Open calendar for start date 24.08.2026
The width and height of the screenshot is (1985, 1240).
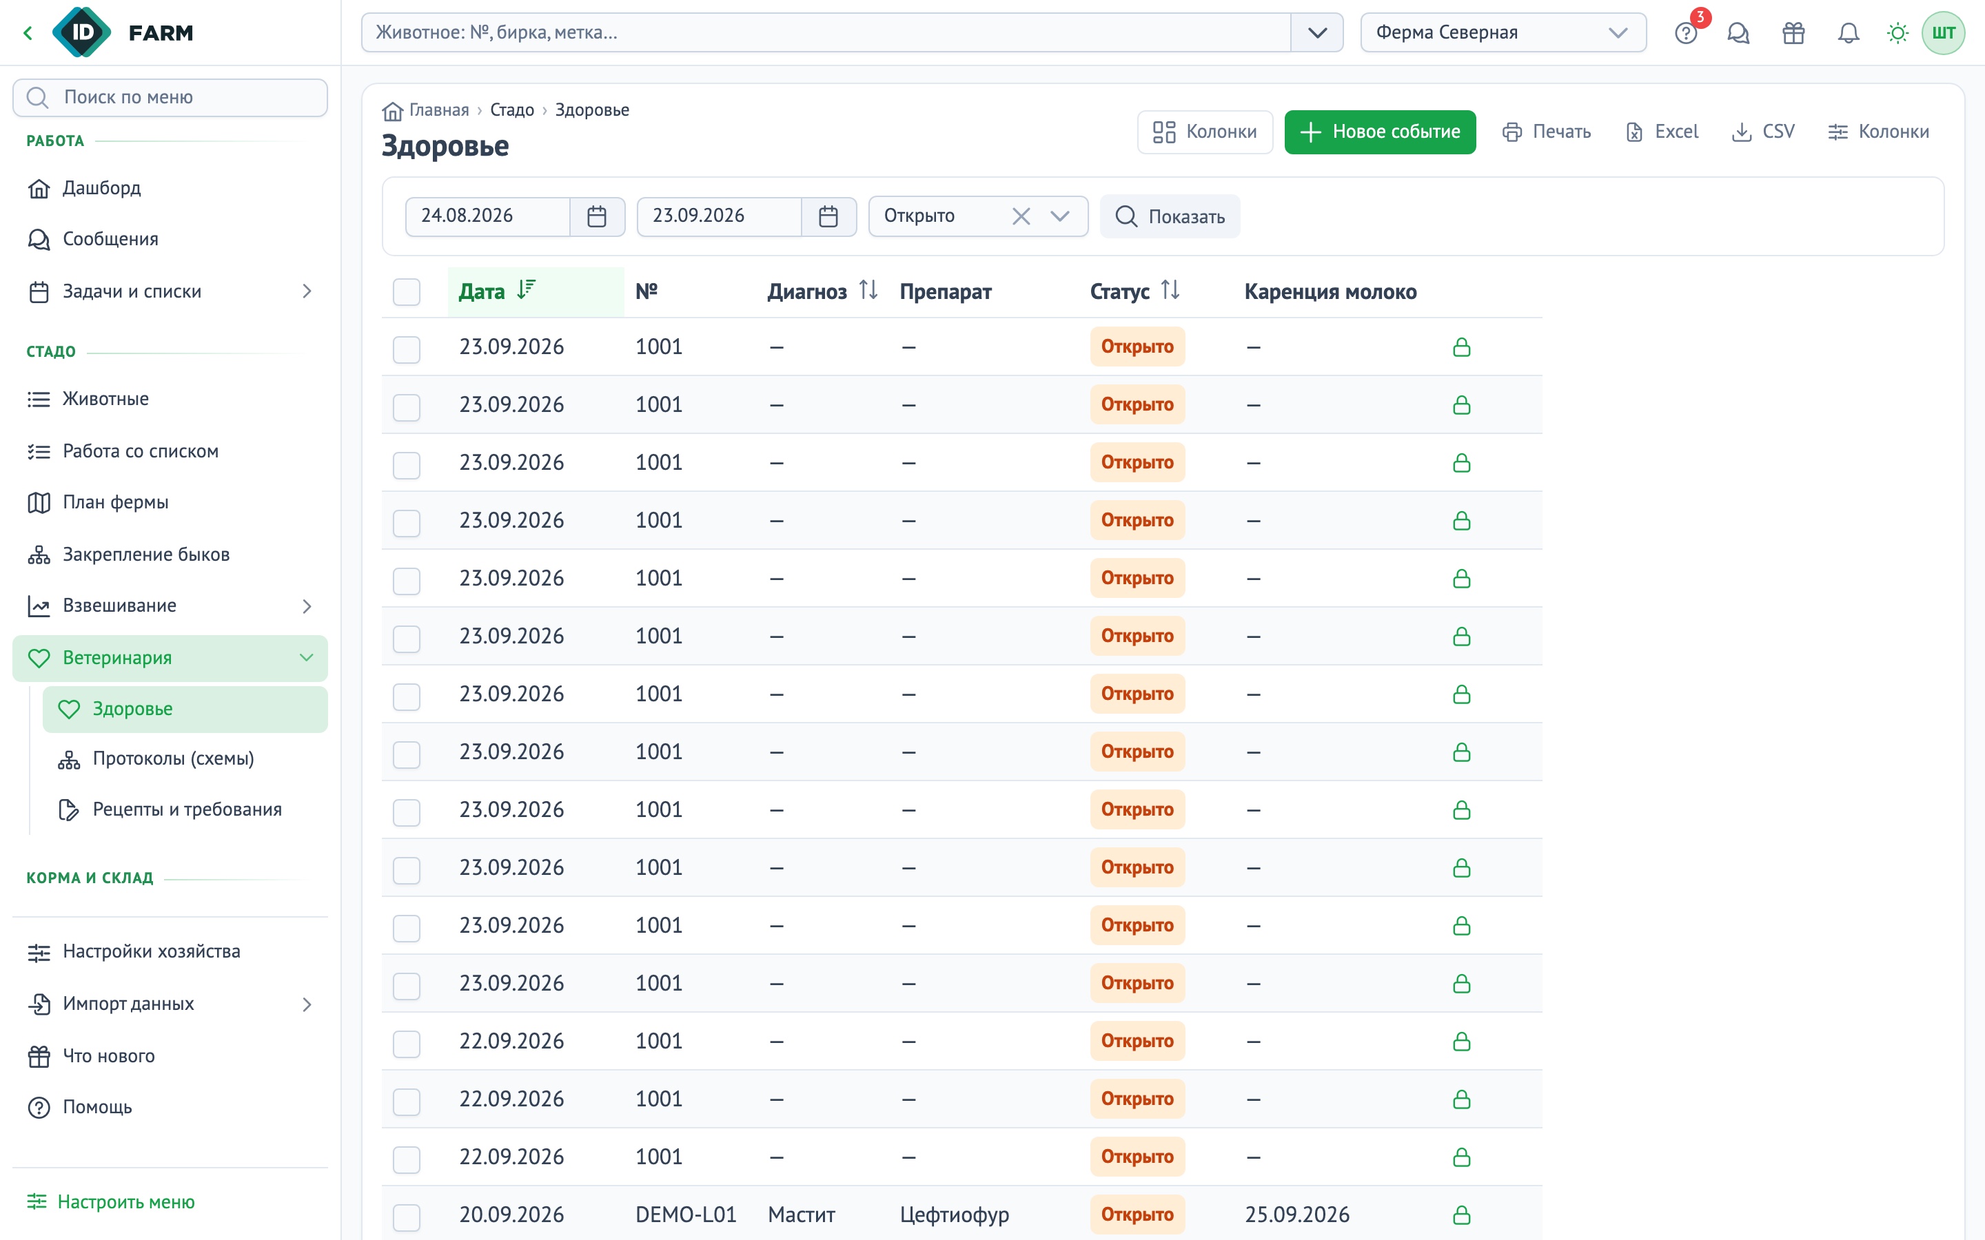pyautogui.click(x=597, y=216)
